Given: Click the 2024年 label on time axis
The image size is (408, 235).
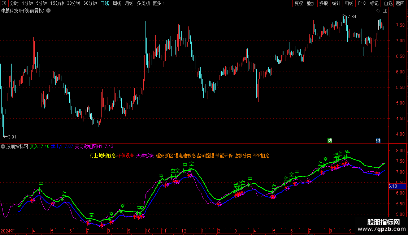Looking at the screenshot, I should click(8, 231).
